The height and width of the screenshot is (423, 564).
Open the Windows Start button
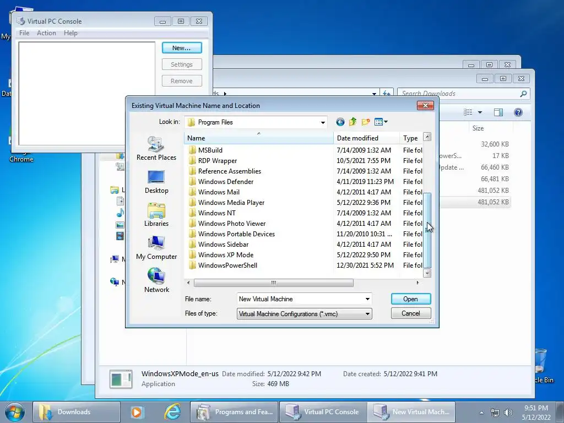click(15, 412)
